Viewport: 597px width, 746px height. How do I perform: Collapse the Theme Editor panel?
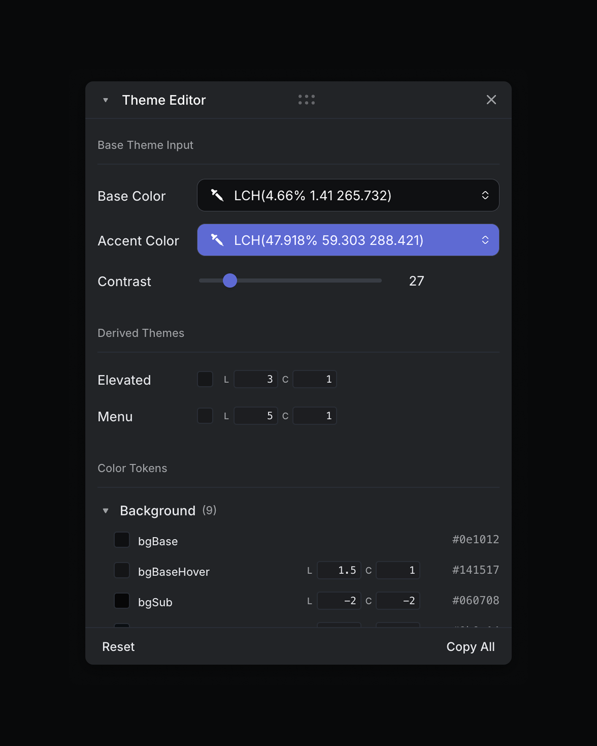tap(105, 100)
